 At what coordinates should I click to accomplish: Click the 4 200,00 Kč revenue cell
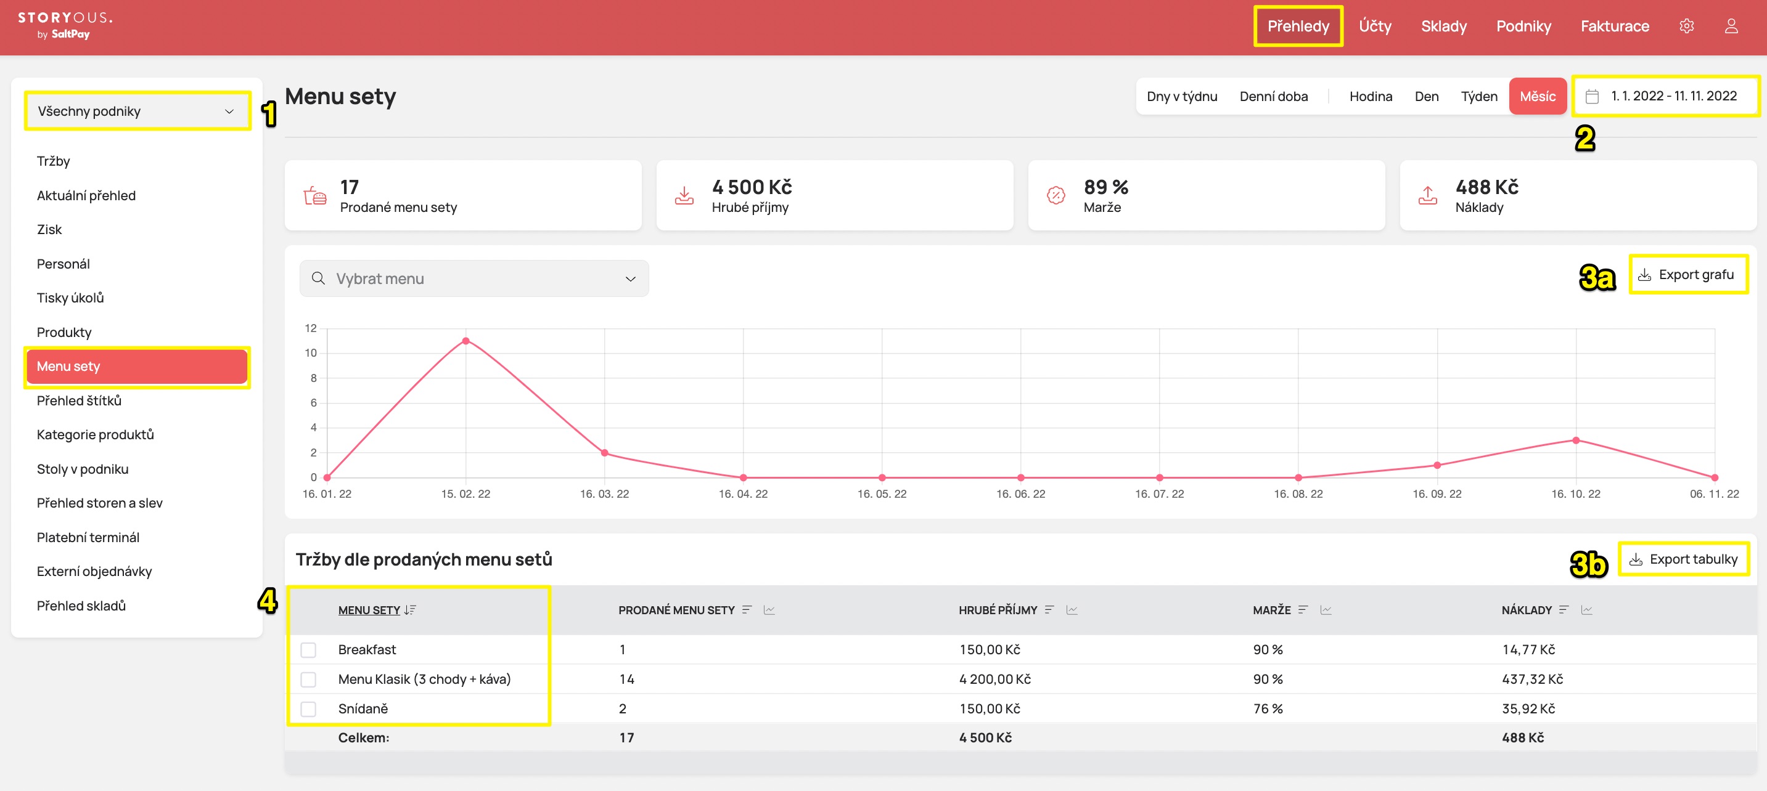(x=994, y=679)
